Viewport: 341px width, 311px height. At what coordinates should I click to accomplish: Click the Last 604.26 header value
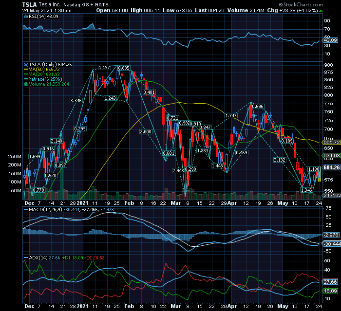coord(209,10)
